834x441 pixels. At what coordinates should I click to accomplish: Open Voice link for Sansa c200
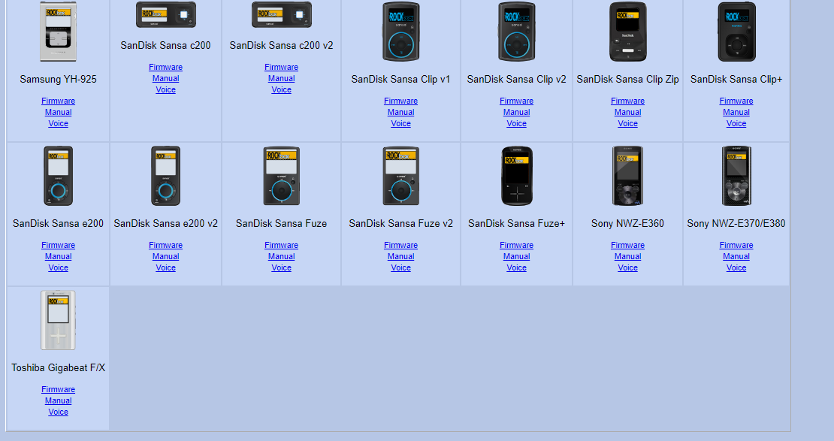165,89
